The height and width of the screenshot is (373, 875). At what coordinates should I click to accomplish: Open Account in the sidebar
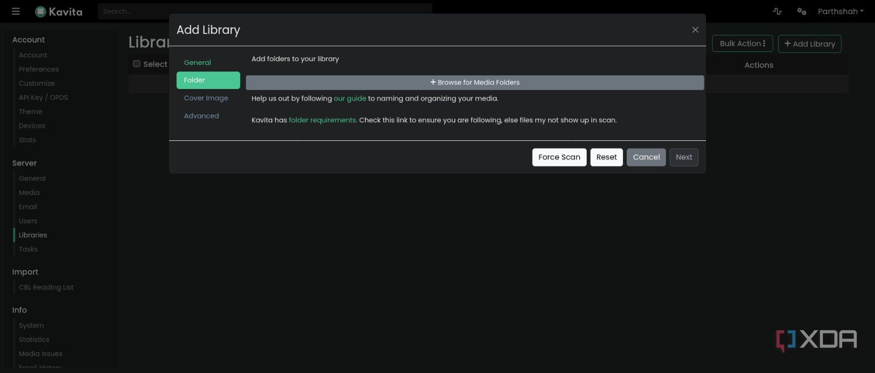[33, 55]
